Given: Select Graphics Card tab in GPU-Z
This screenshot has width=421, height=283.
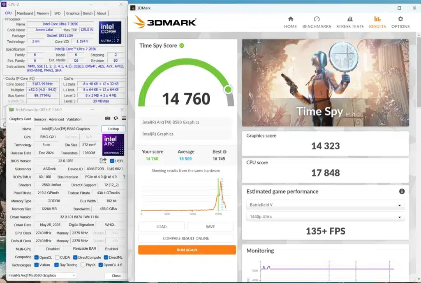Looking at the screenshot, I should point(20,119).
